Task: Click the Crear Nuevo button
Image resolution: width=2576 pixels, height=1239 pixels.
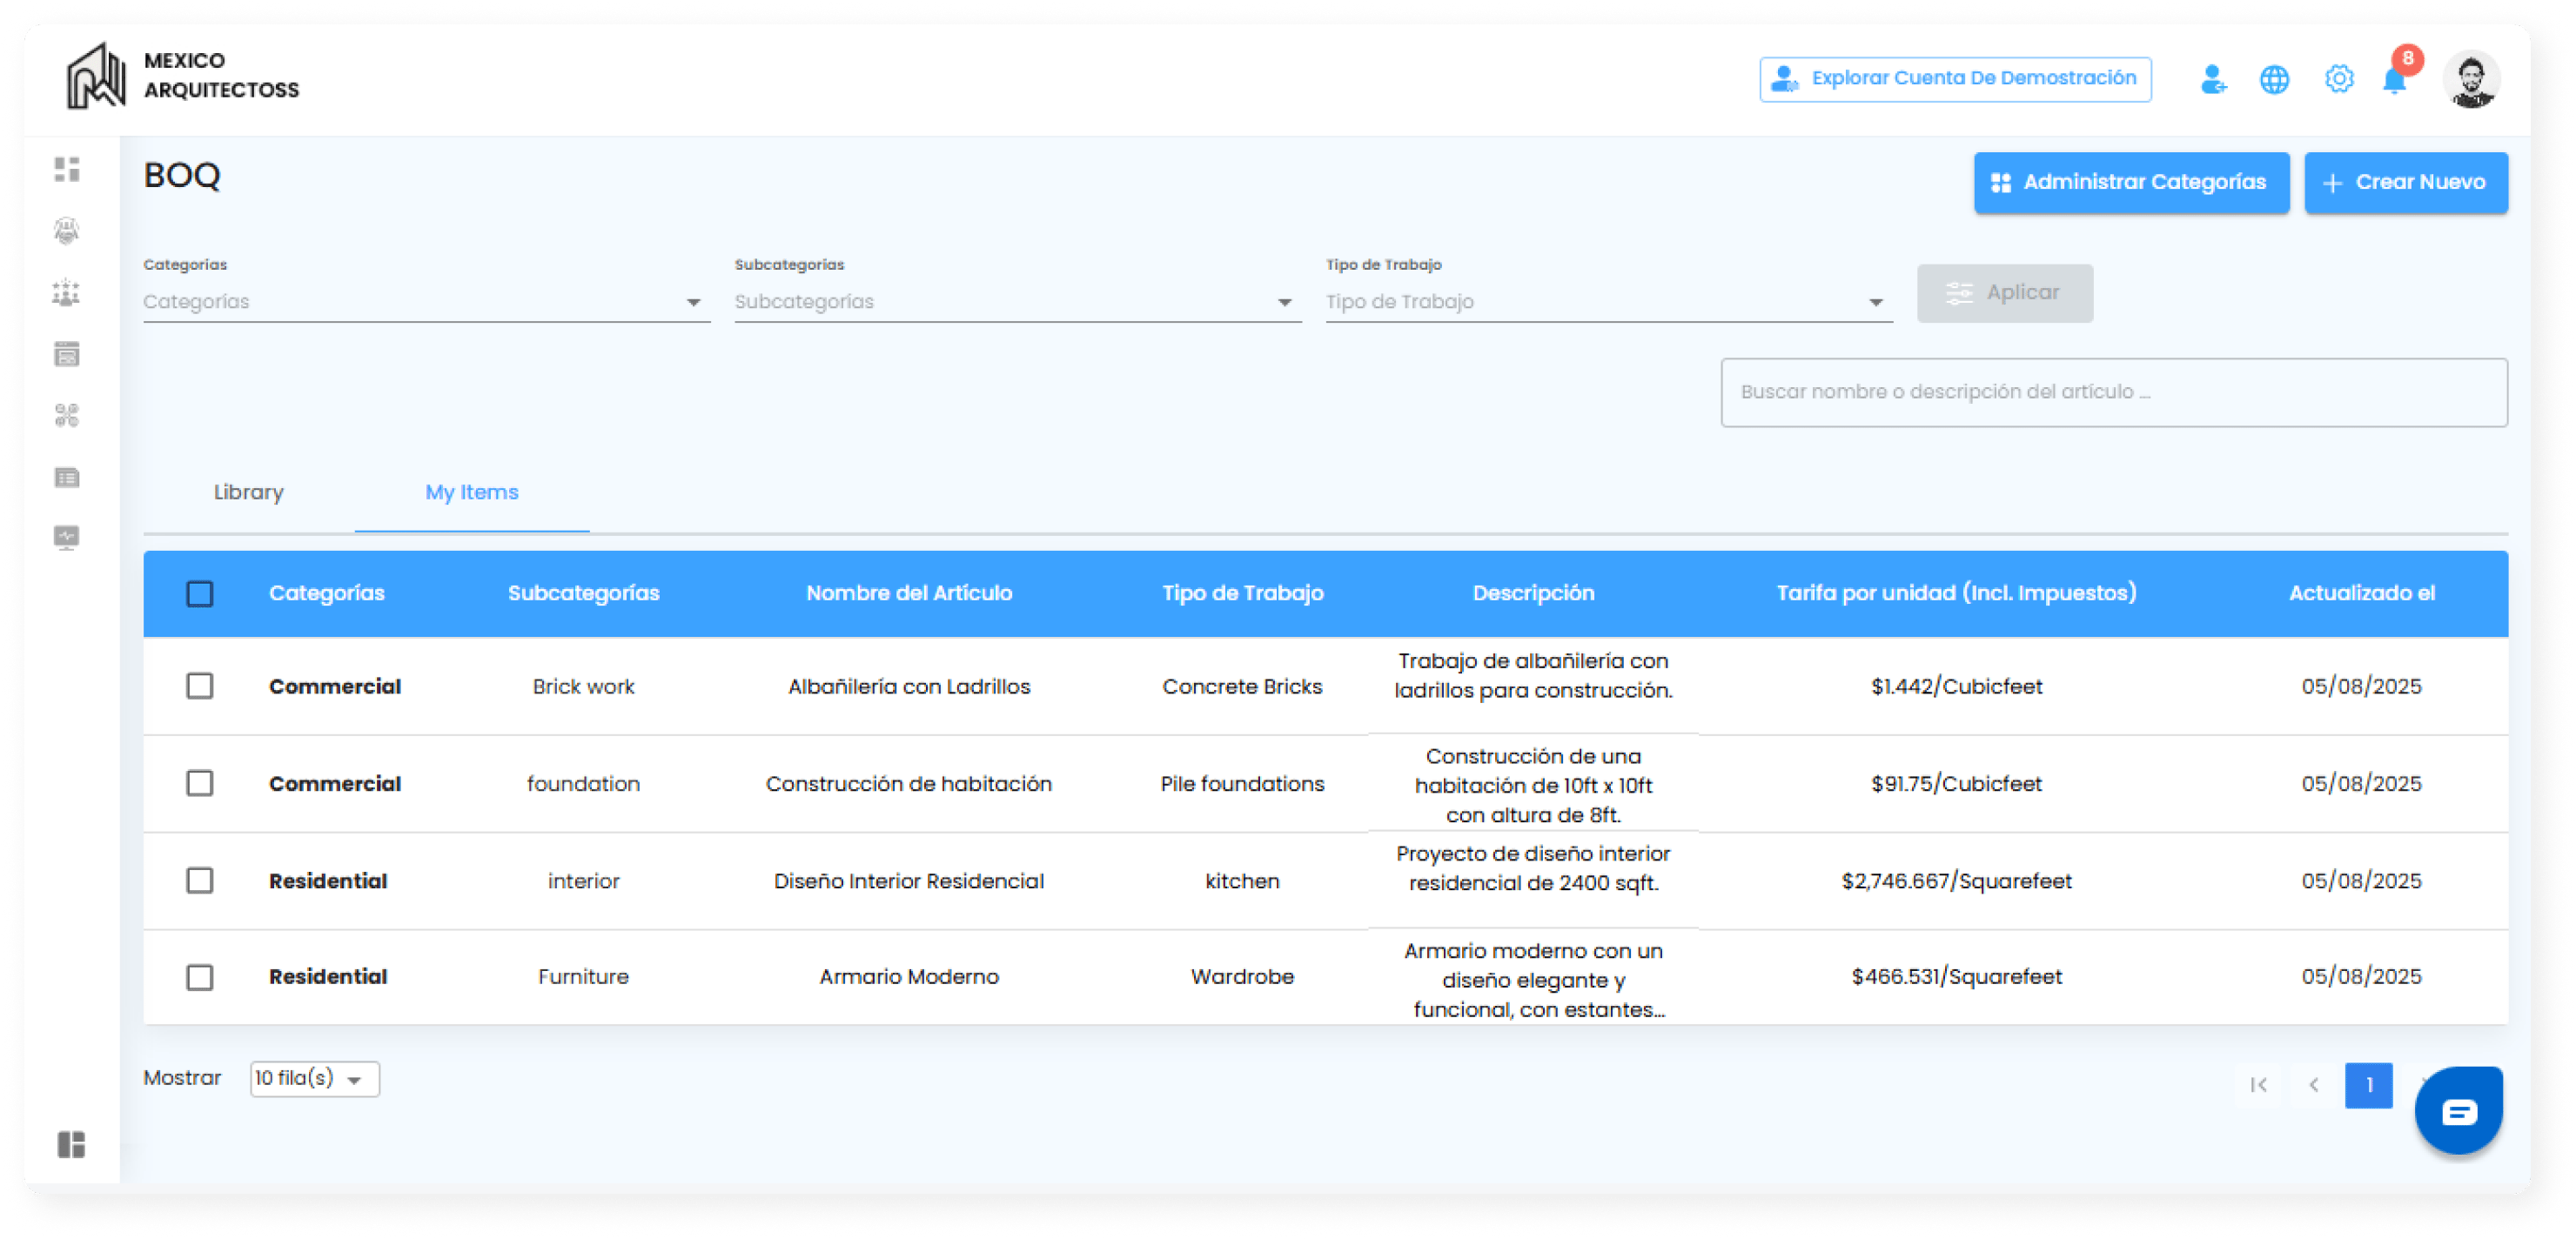Action: tap(2405, 183)
